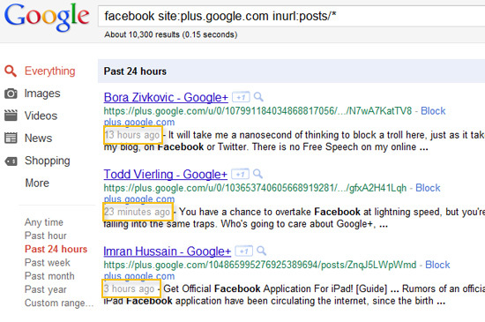The image size is (485, 322).
Task: Block the Imran Hussain result site
Action: coord(437,265)
